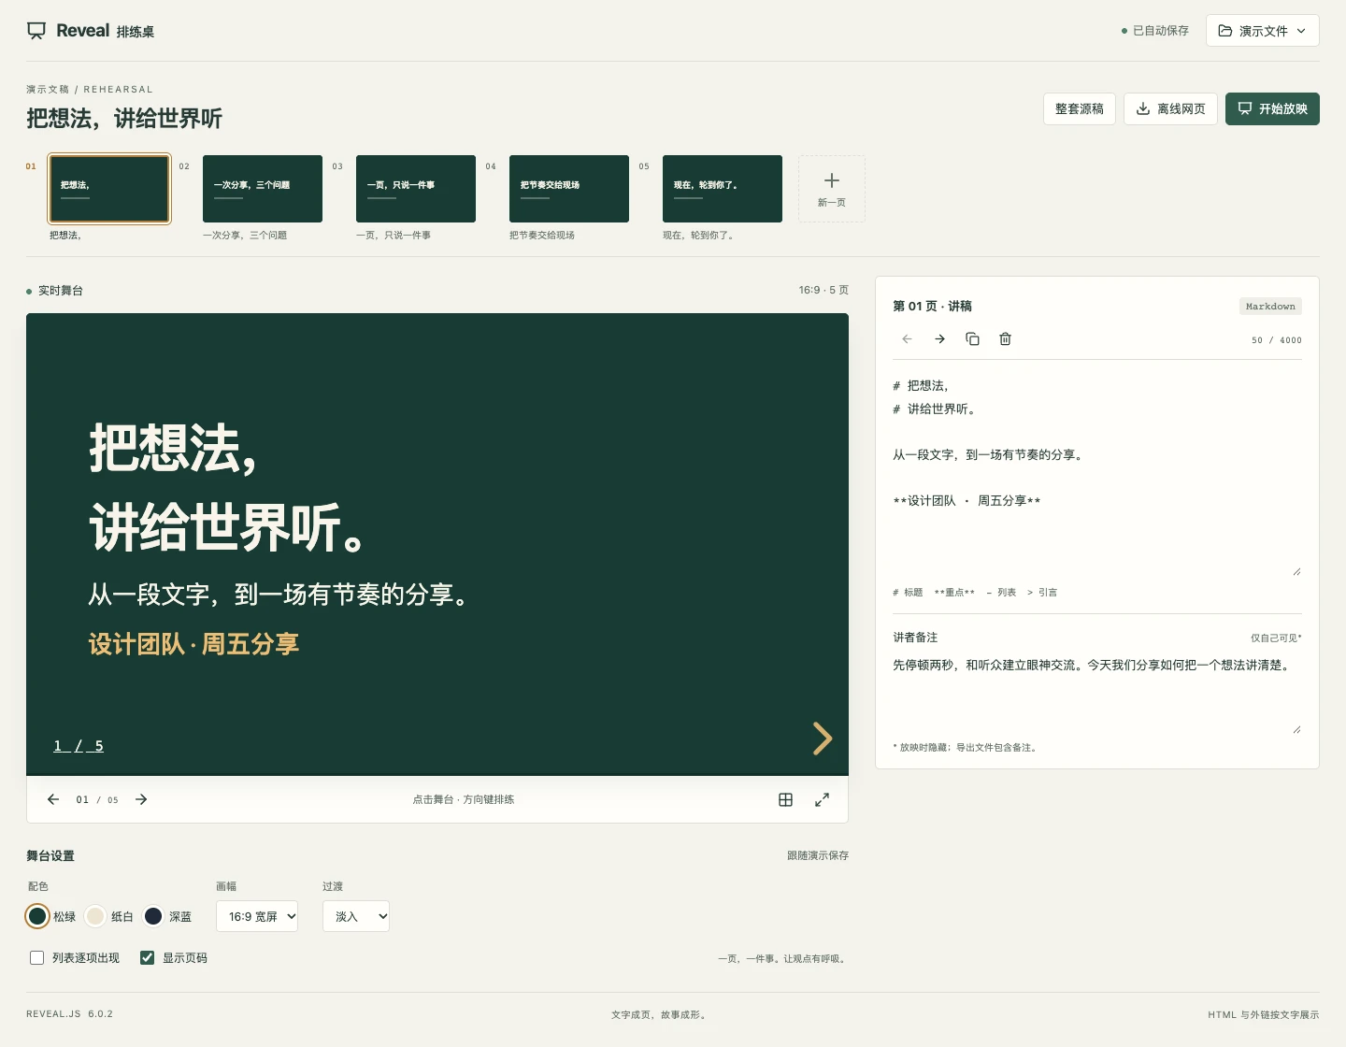Click the presentation title 把想法，讲给世界听
The width and height of the screenshot is (1346, 1047).
124,119
